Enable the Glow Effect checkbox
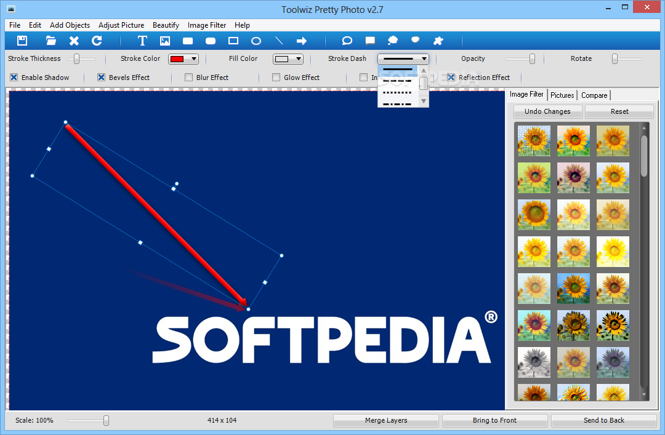Screen dimensions: 665x435 [x=276, y=77]
